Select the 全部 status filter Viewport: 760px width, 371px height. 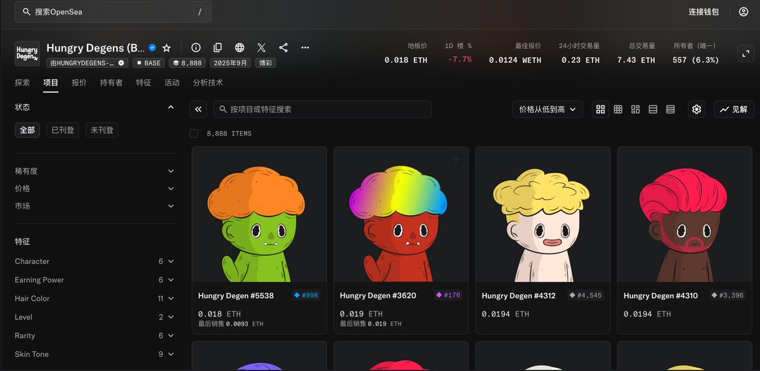tap(27, 130)
